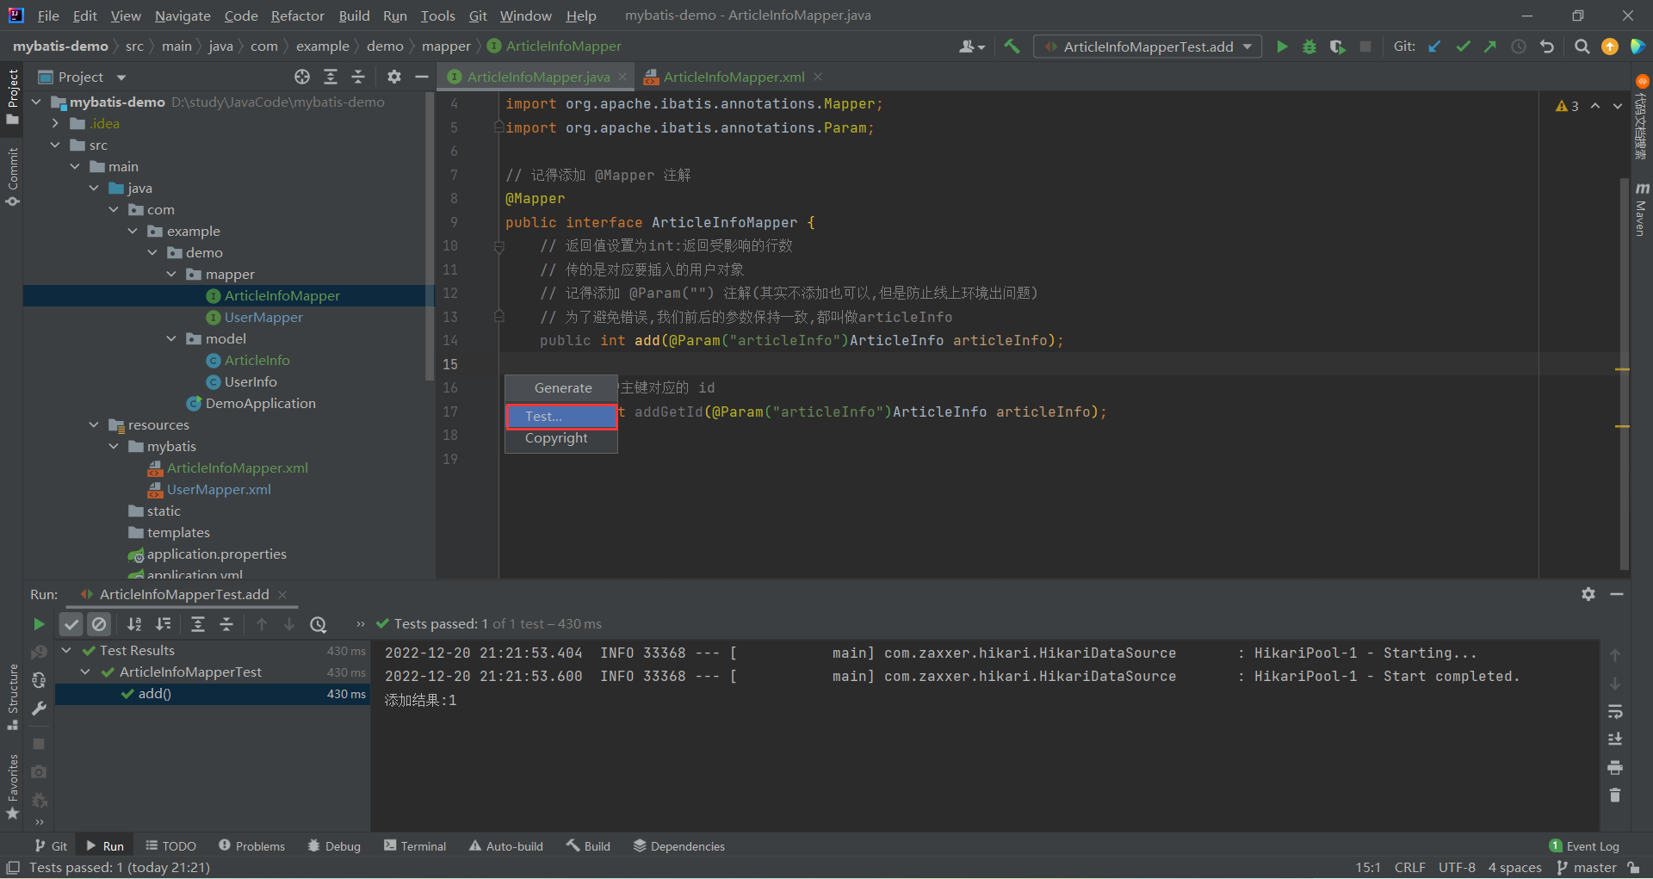This screenshot has height=879, width=1653.
Task: Open the Problems tool window
Action: [251, 846]
